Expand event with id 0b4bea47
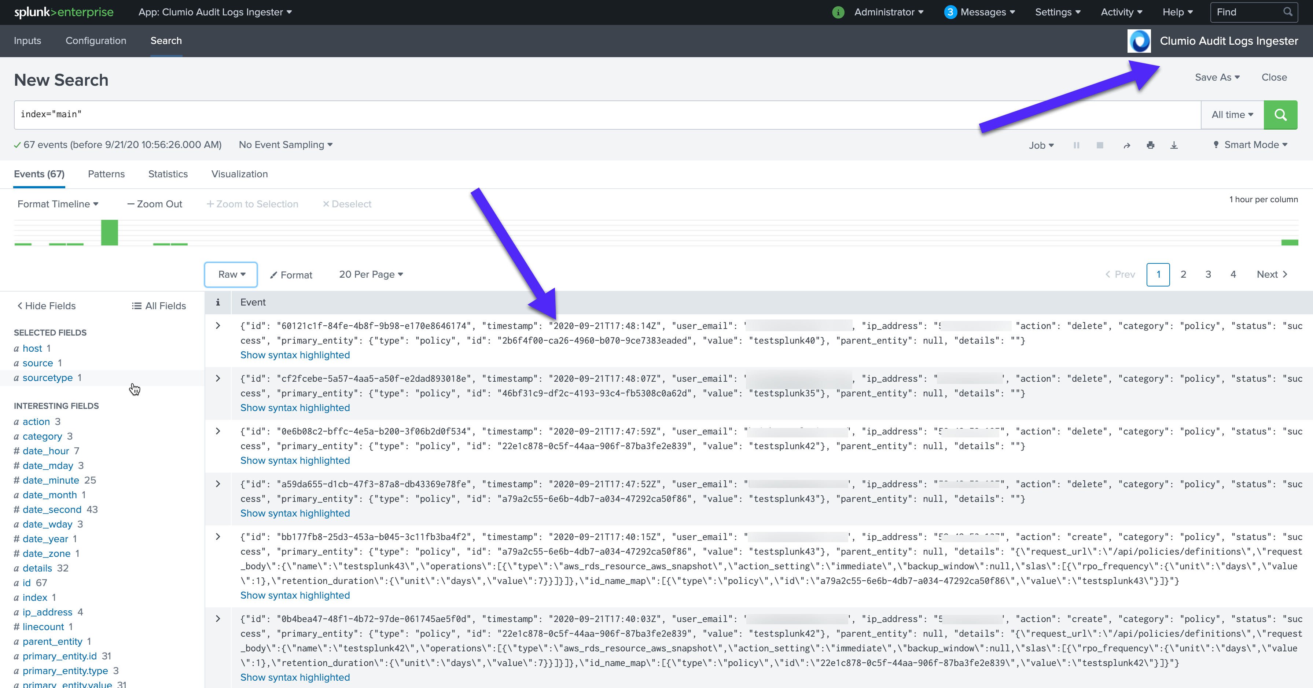Image resolution: width=1313 pixels, height=688 pixels. [x=218, y=619]
